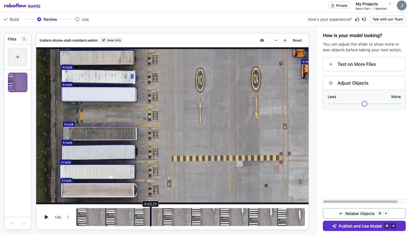412x235 pixels.
Task: Click the add file plus box
Action: 18,57
